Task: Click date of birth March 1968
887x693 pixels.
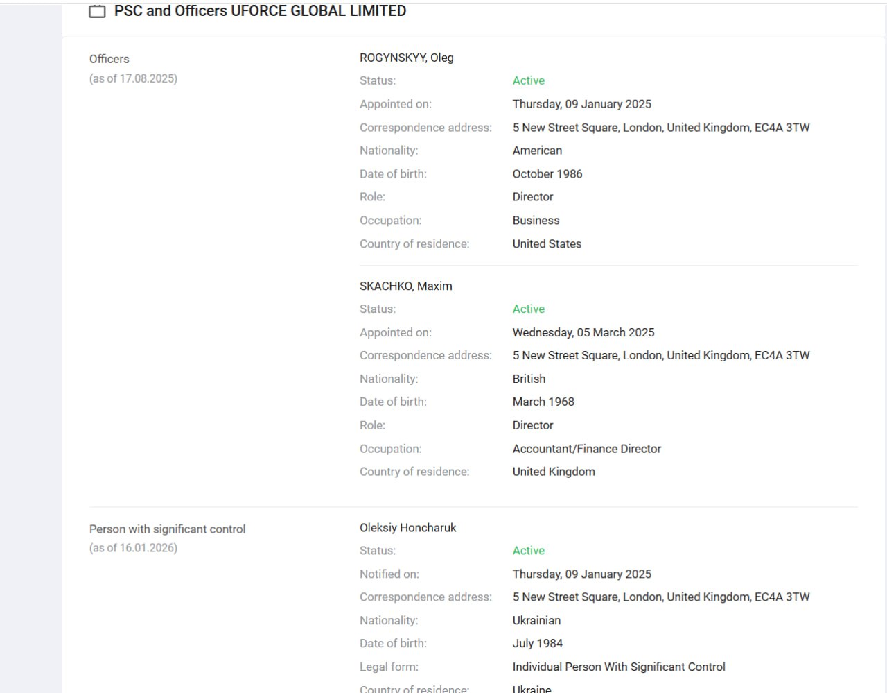Action: point(544,402)
